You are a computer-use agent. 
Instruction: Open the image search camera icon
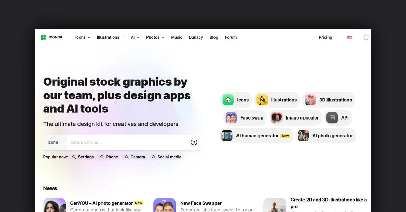click(x=194, y=142)
